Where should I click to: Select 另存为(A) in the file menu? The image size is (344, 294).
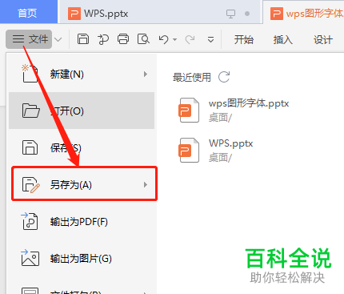pyautogui.click(x=84, y=184)
